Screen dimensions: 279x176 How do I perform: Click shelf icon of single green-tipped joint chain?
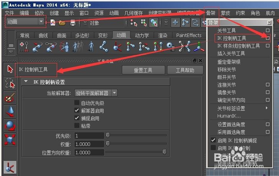pyautogui.click(x=130, y=47)
